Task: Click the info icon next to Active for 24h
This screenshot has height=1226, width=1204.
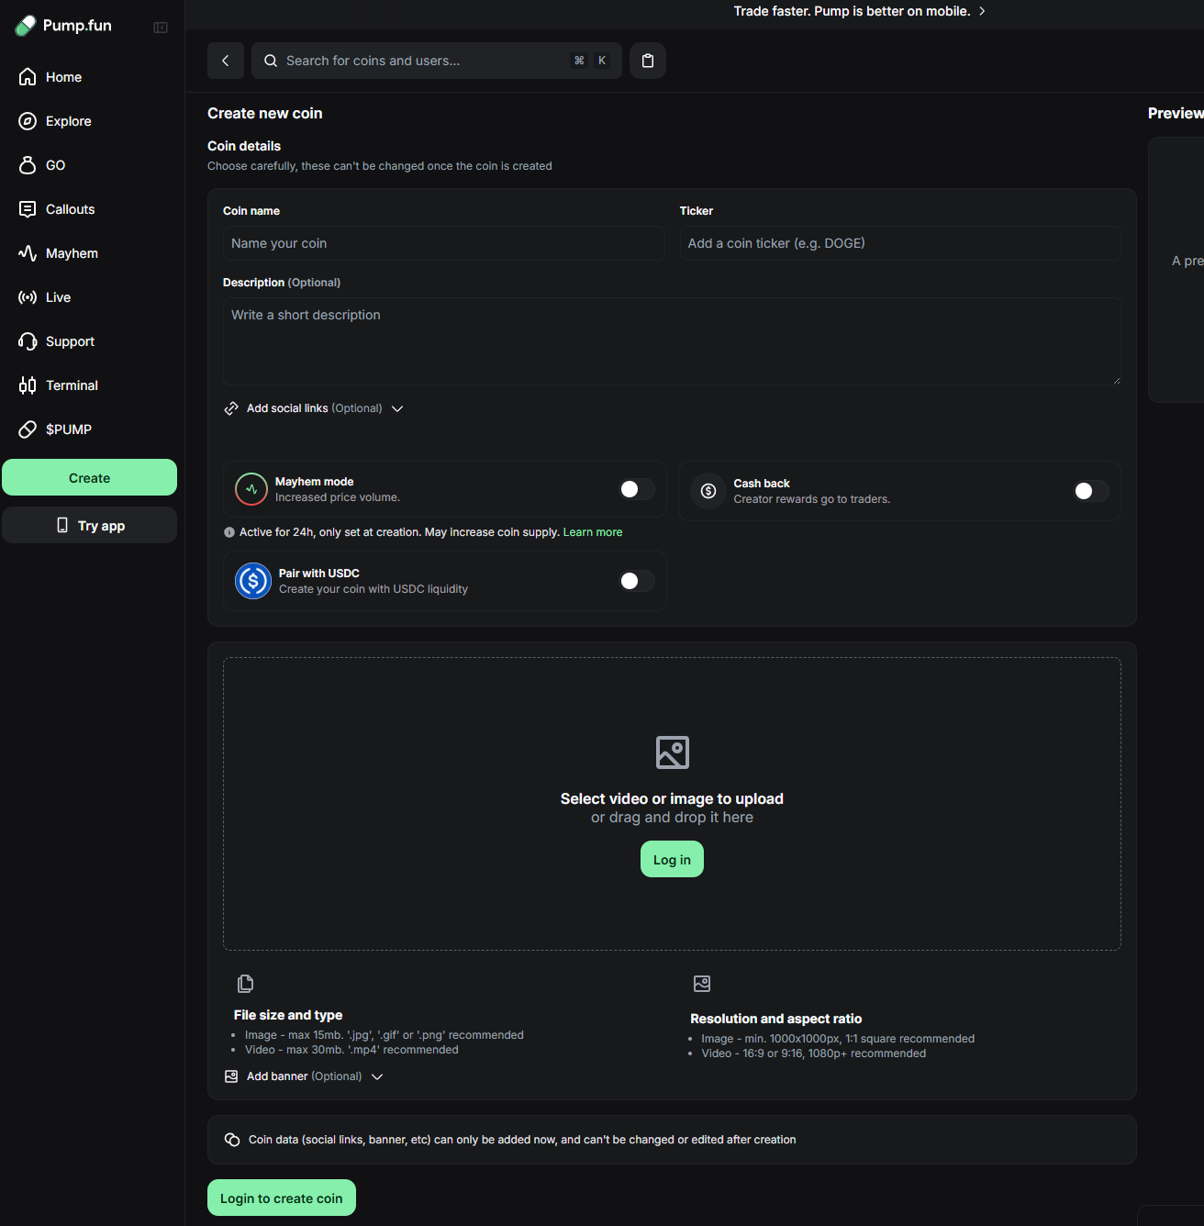Action: pyautogui.click(x=229, y=532)
